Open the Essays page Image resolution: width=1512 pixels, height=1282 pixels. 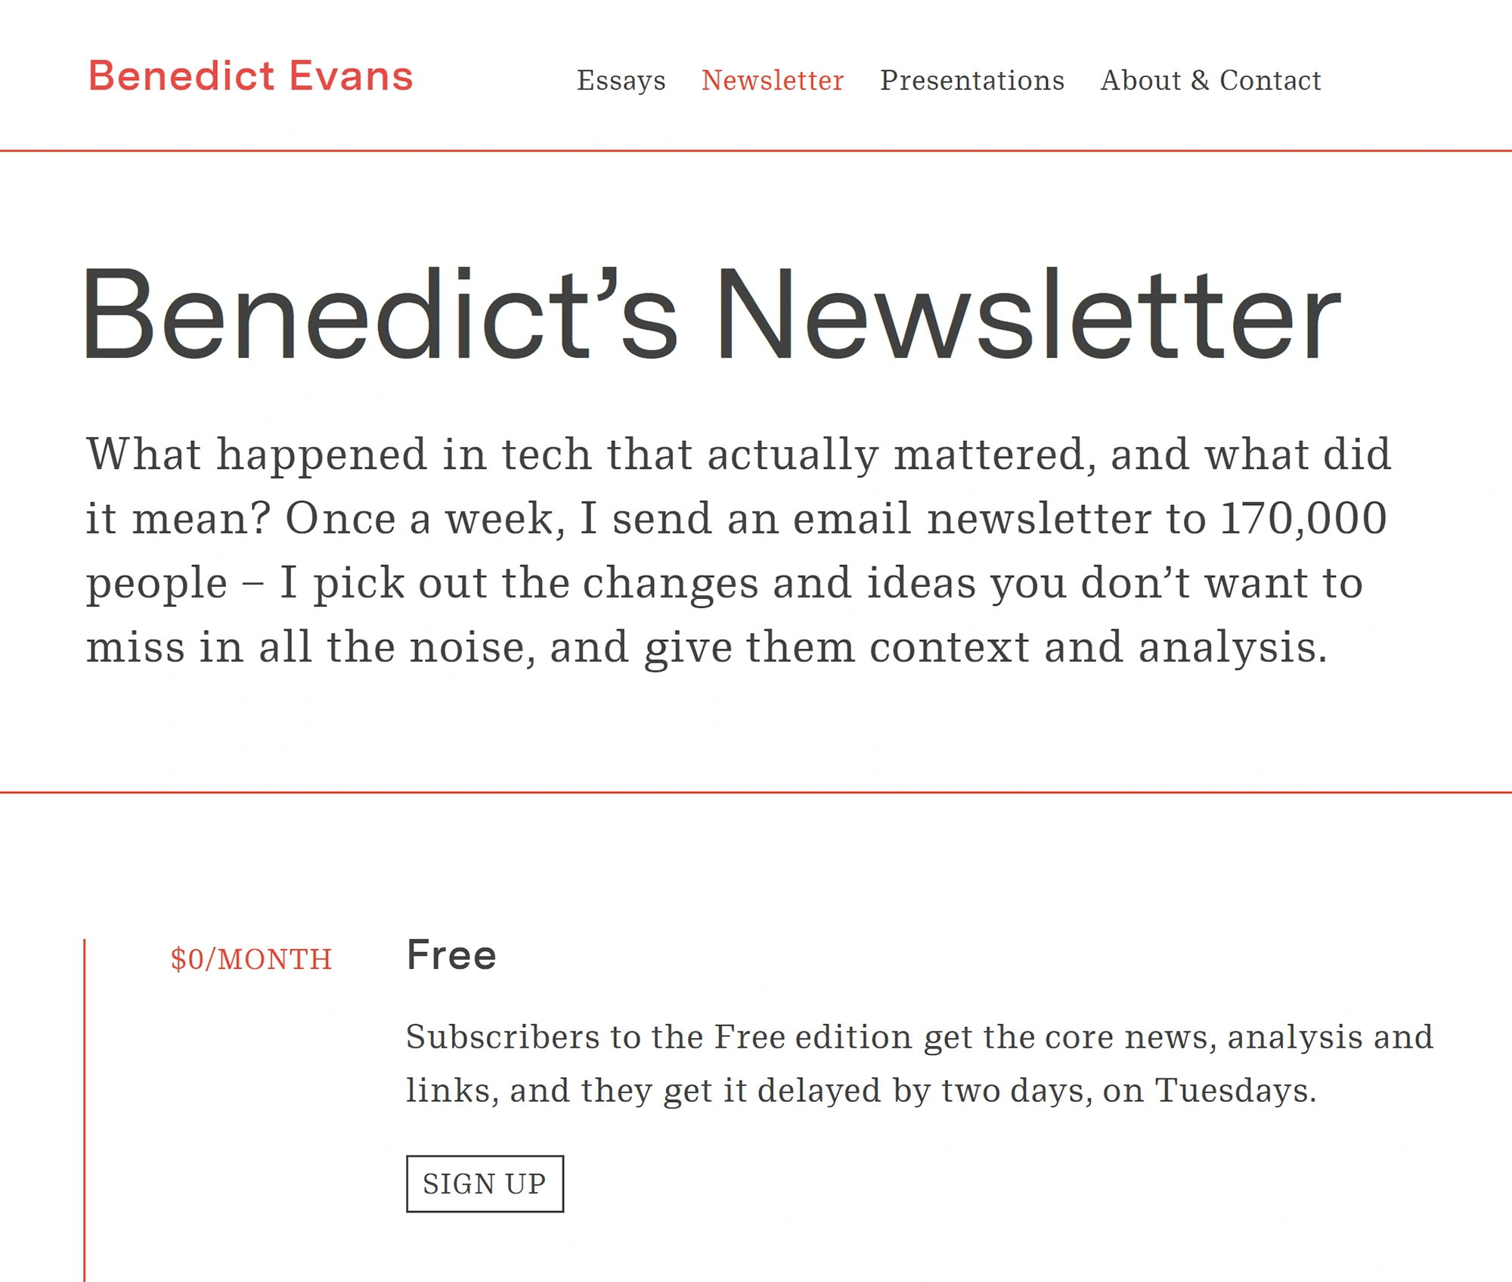coord(621,79)
